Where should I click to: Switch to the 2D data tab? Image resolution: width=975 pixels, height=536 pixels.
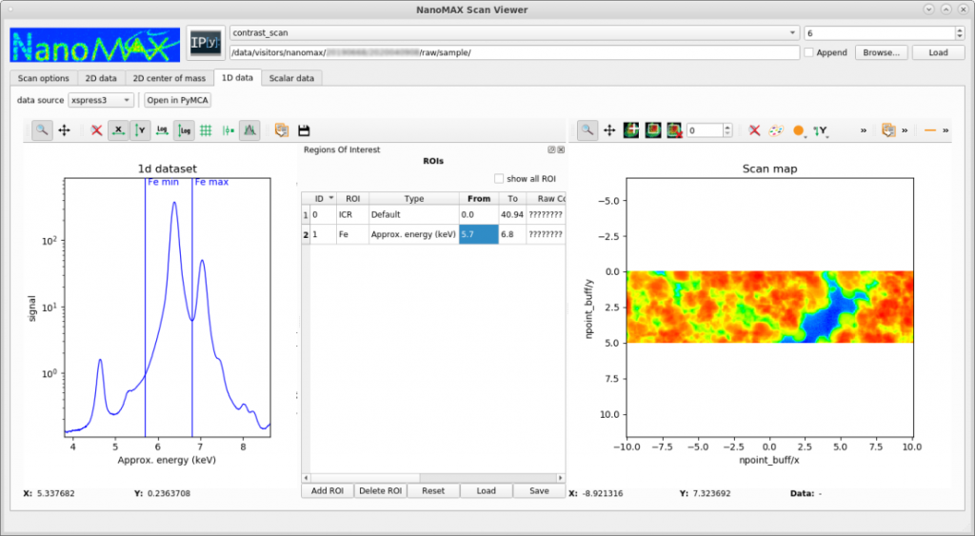tap(101, 78)
